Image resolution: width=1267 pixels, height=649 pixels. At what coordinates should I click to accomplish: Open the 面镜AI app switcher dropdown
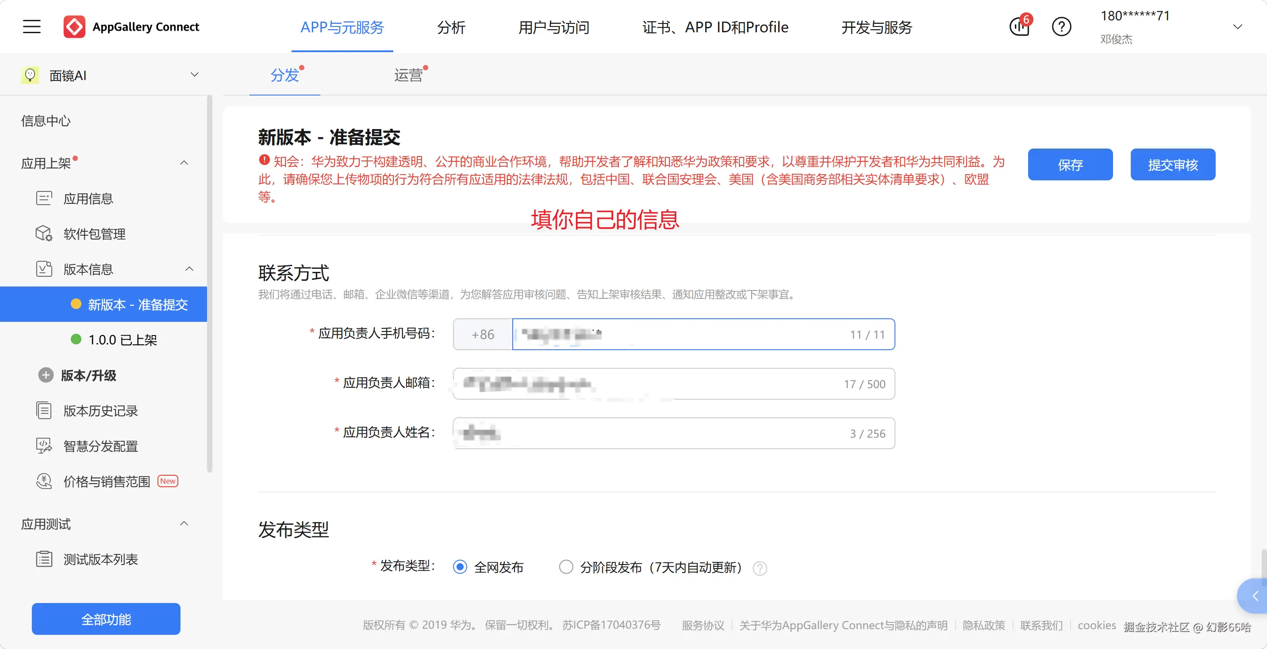195,75
